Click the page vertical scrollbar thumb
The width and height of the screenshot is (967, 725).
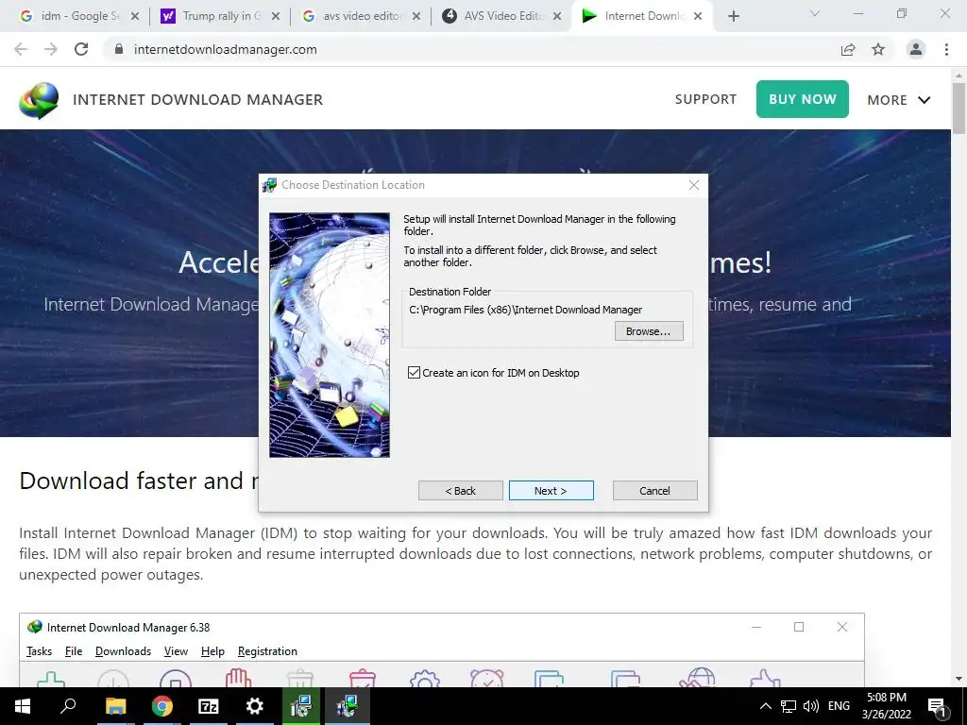point(959,108)
